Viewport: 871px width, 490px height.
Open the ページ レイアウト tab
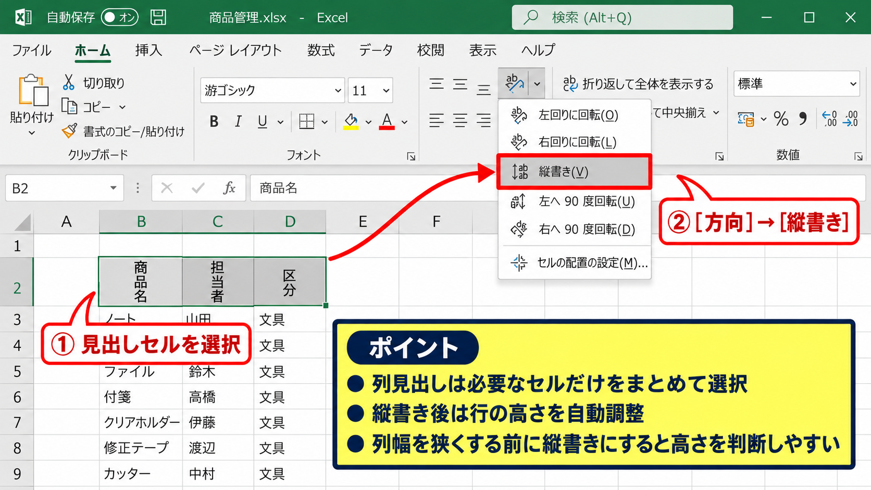coord(235,50)
